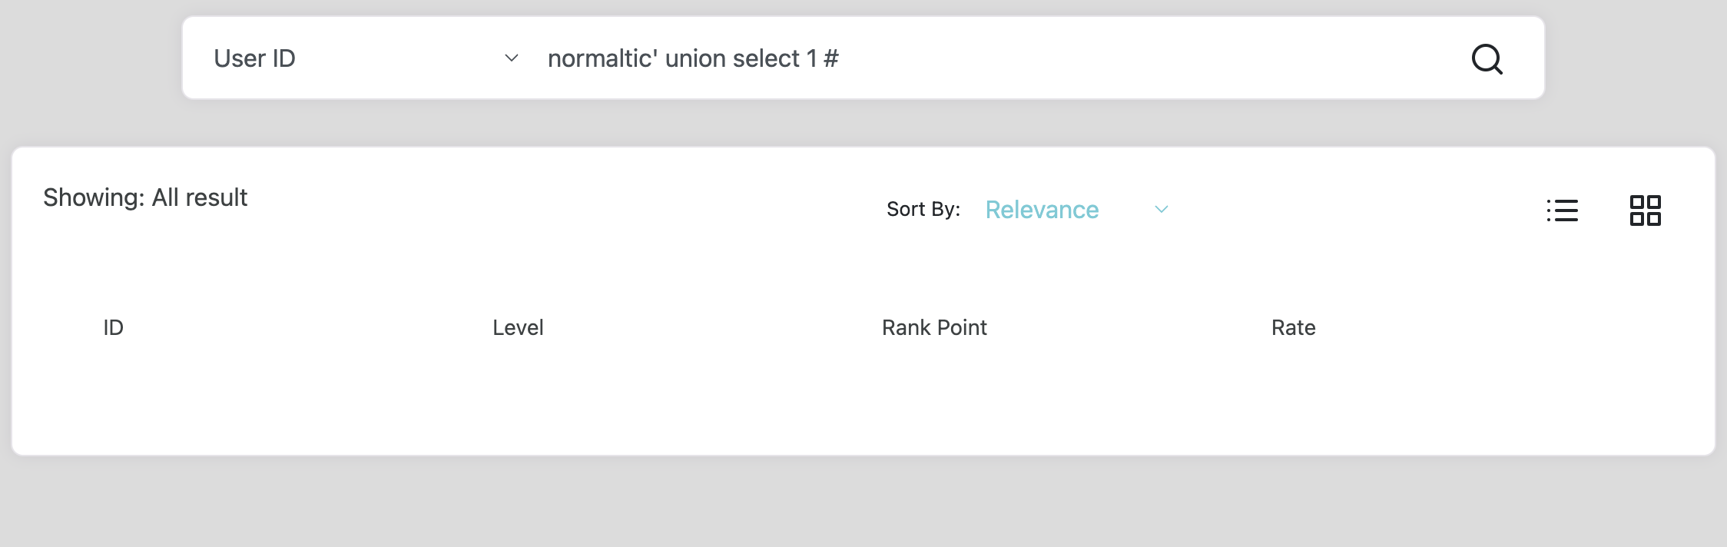Click the '#' character ending the query
The height and width of the screenshot is (547, 1727).
click(831, 58)
